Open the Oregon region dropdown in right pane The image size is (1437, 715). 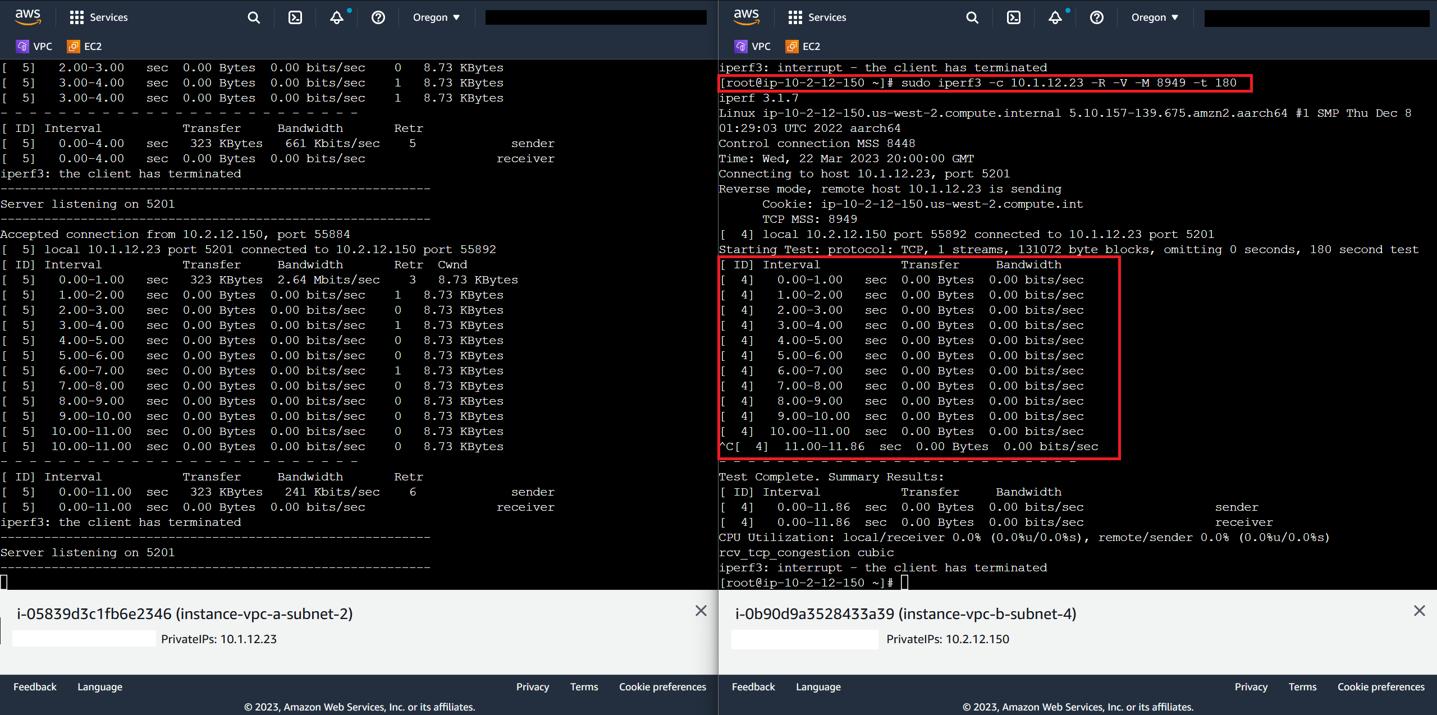tap(1154, 17)
